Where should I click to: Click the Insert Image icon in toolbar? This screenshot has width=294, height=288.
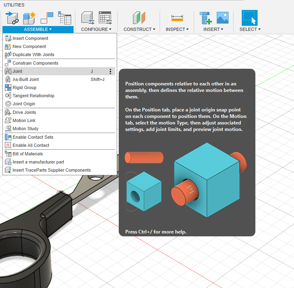tap(222, 17)
